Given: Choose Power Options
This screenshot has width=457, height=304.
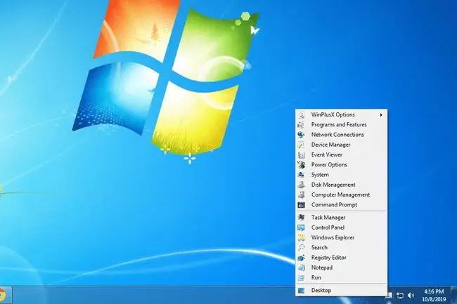Looking at the screenshot, I should click(x=341, y=165).
